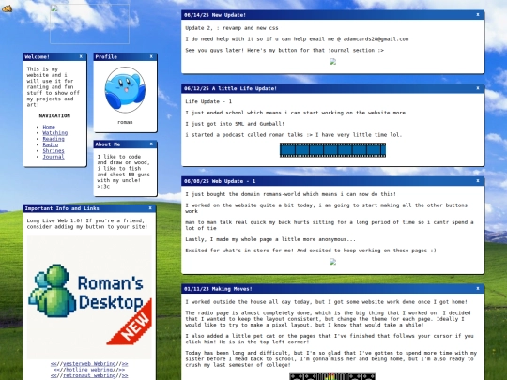The image size is (507, 380).
Task: Click the 'Important Info and Links' title bar
Action: (x=89, y=208)
